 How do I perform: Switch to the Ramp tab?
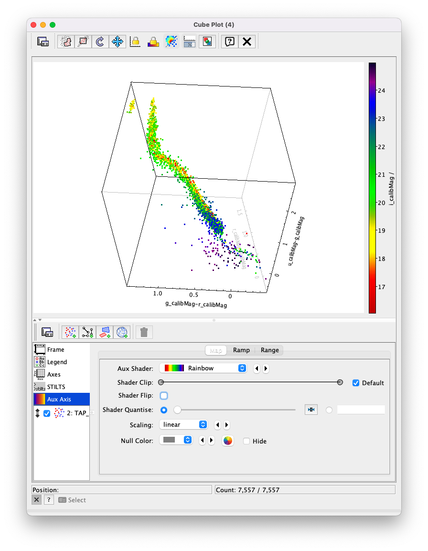pos(241,350)
